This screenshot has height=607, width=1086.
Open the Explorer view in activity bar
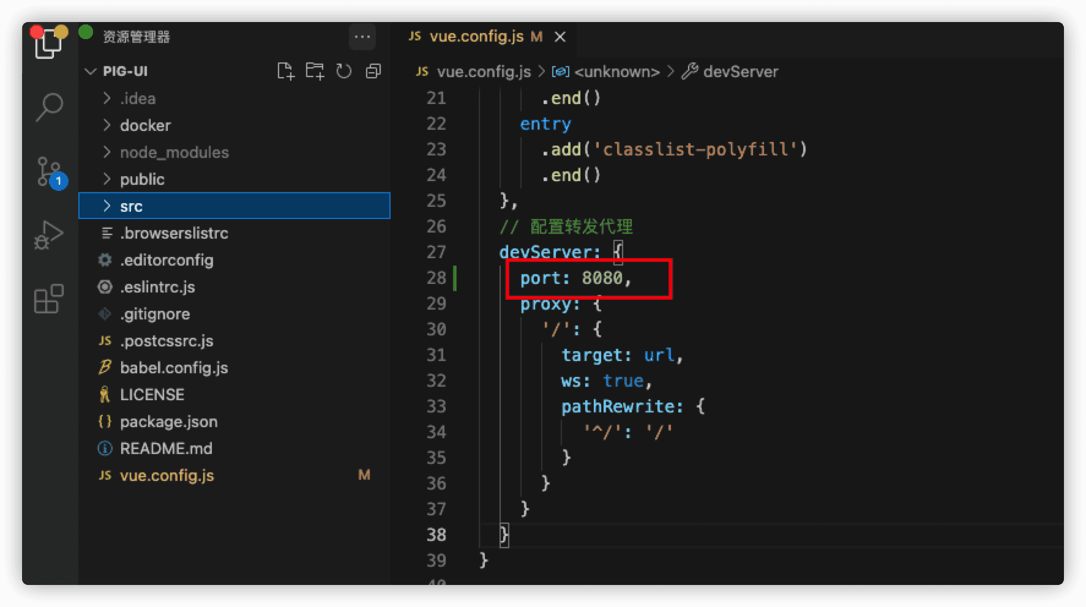click(48, 44)
